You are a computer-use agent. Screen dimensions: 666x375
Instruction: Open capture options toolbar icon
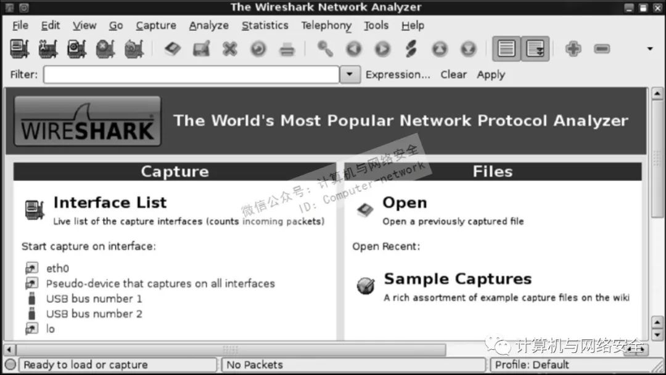[x=48, y=49]
